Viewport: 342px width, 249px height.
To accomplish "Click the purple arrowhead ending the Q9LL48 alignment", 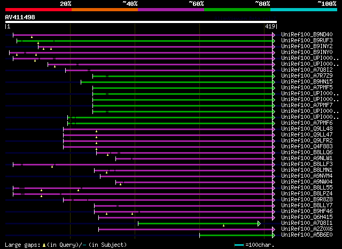I will (x=274, y=129).
